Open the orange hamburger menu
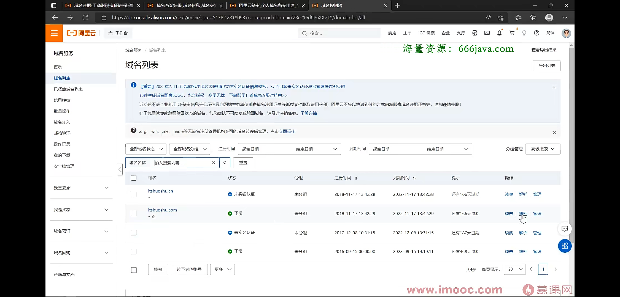The image size is (620, 297). pyautogui.click(x=54, y=33)
